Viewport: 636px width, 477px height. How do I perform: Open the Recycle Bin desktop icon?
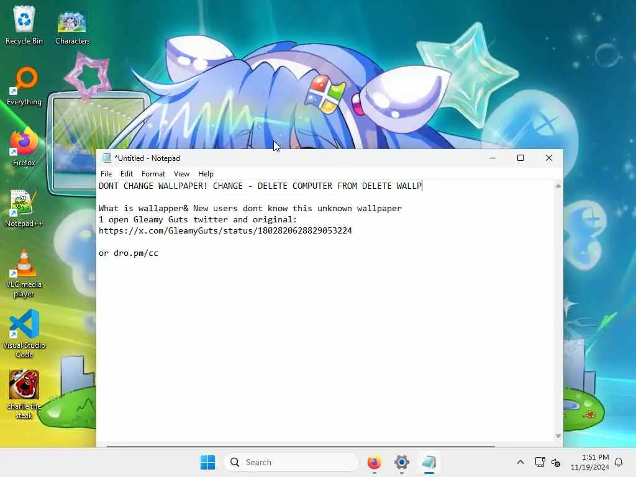click(24, 25)
